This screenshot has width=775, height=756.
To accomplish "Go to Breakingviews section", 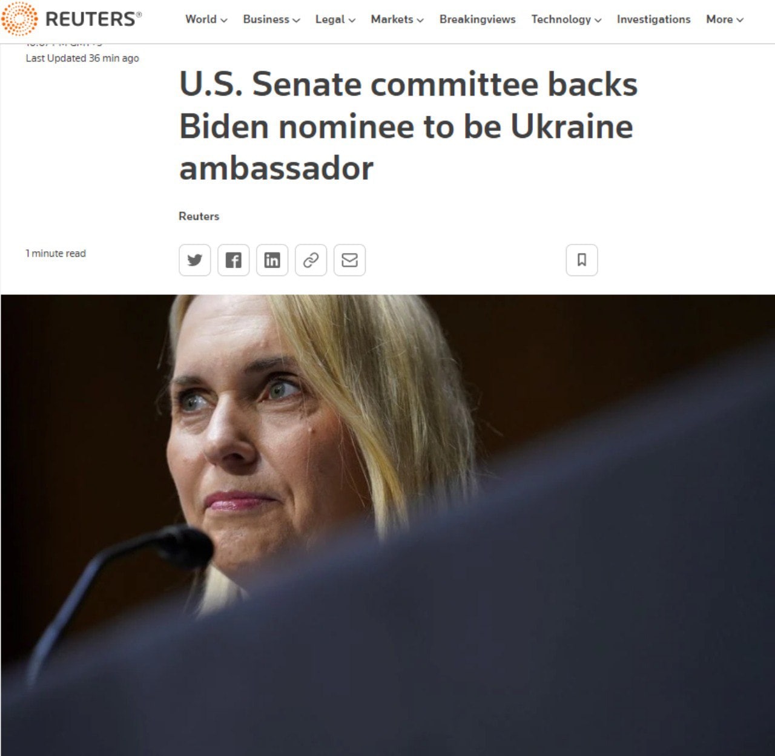I will 478,19.
